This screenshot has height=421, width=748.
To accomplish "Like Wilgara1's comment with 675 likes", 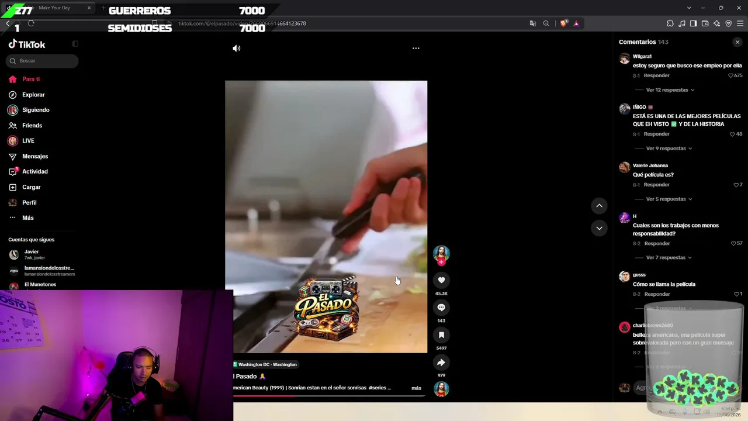I will tap(730, 75).
